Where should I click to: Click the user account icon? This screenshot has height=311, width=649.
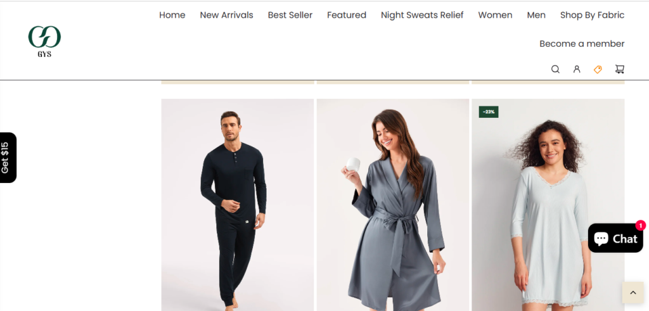pos(577,70)
